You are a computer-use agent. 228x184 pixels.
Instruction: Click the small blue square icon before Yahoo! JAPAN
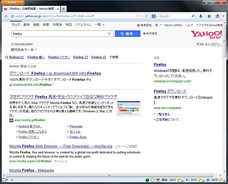tap(156, 25)
